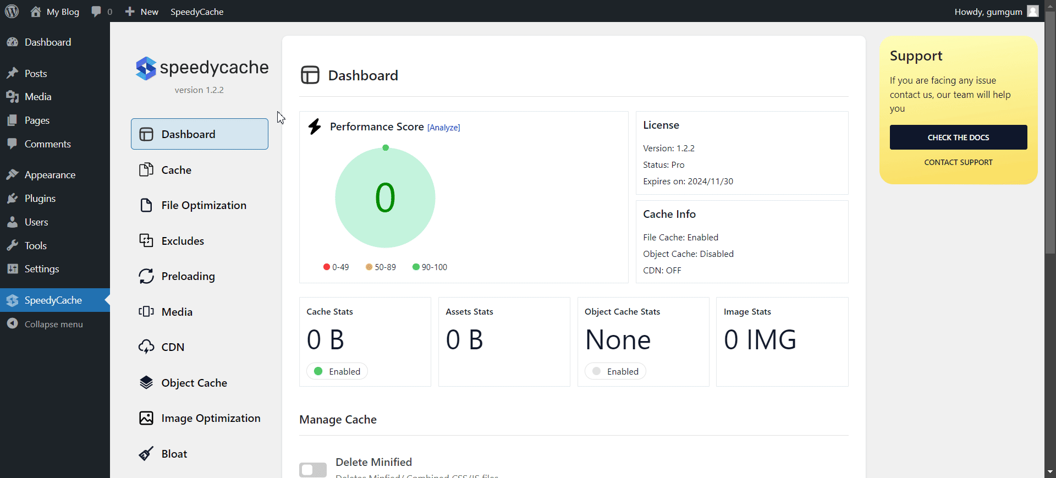Click the Bloat broom icon
This screenshot has height=478, width=1056.
(146, 454)
